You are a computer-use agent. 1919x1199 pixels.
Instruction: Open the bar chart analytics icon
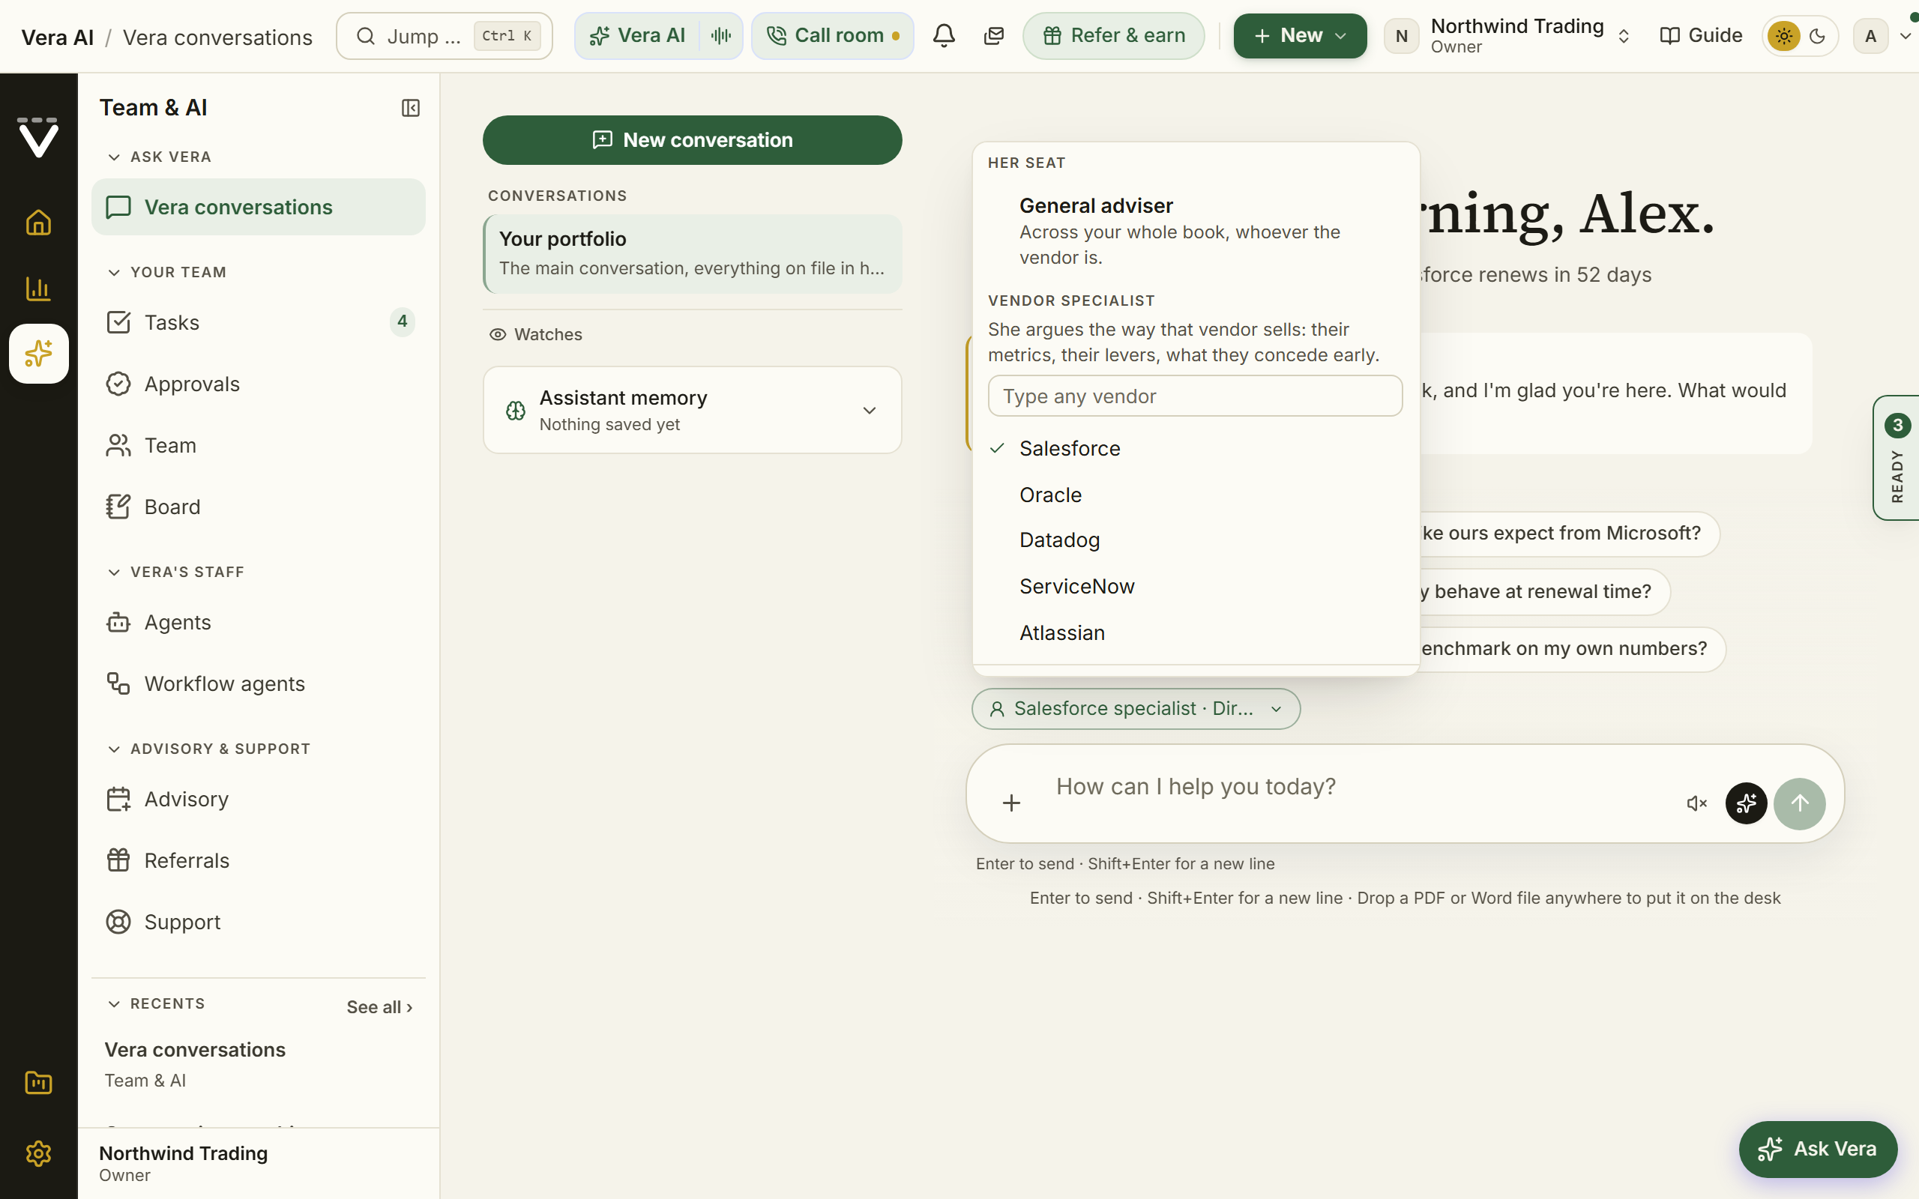tap(38, 289)
